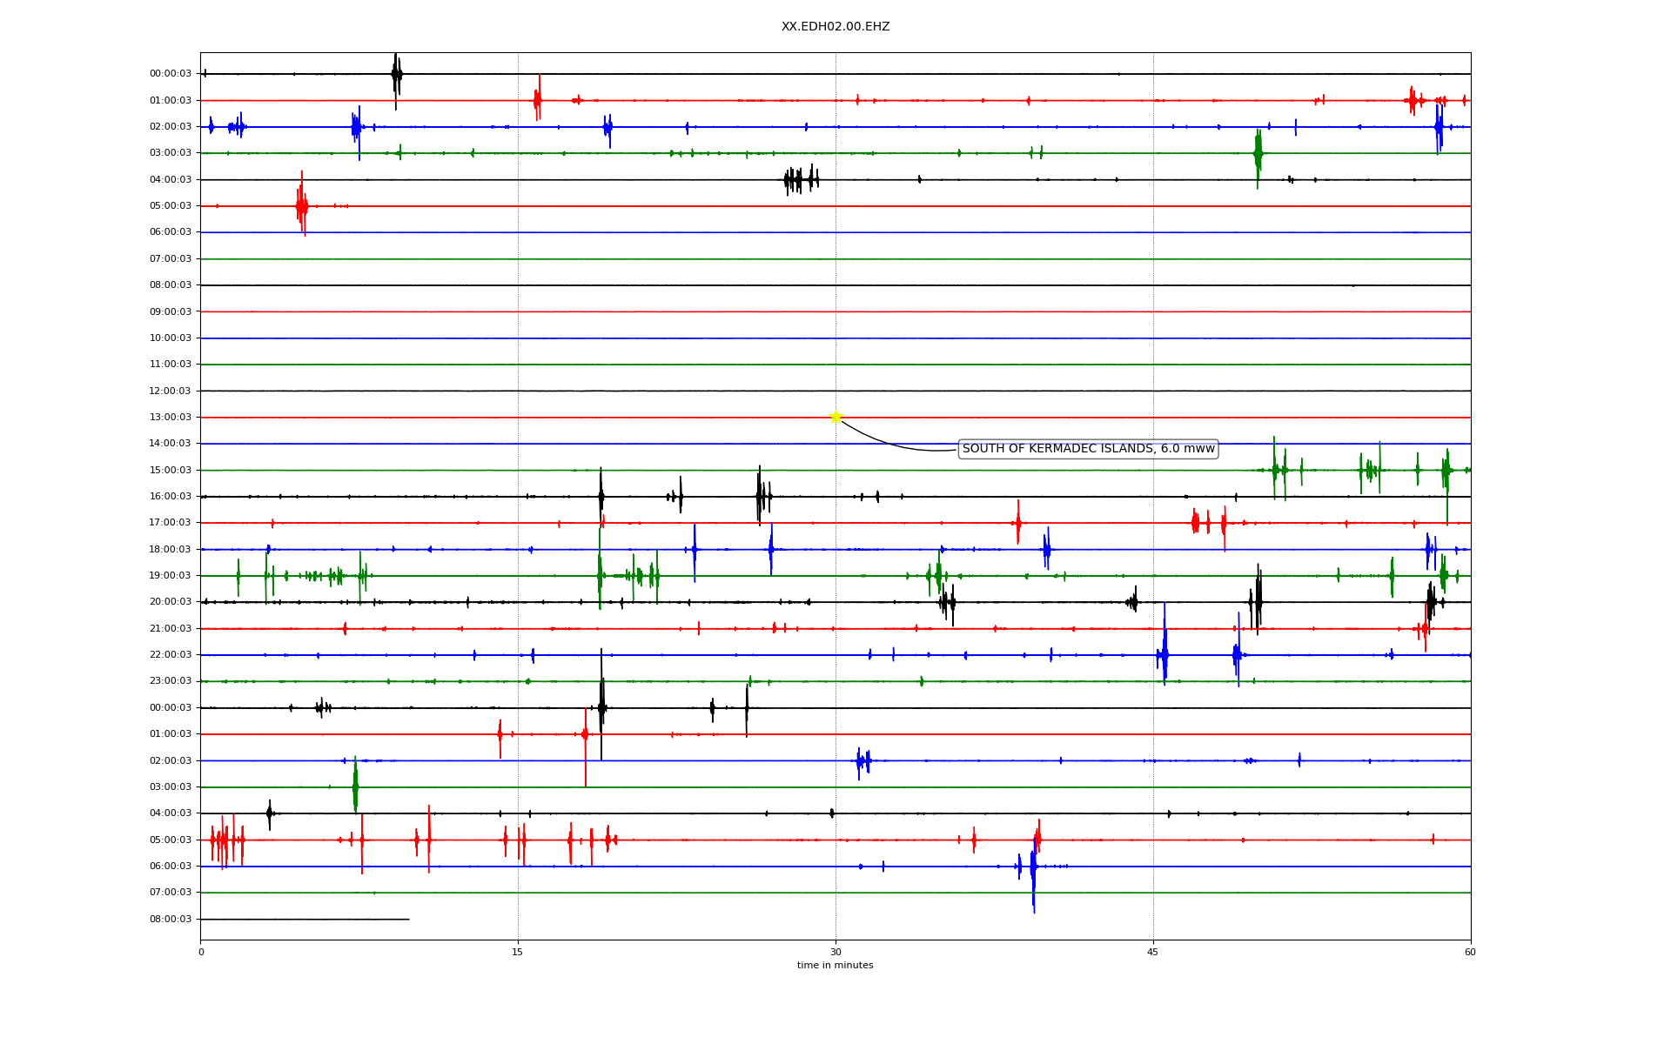1671x1044 pixels.
Task: Click the 08:00:03 last row label
Action: pos(171,920)
